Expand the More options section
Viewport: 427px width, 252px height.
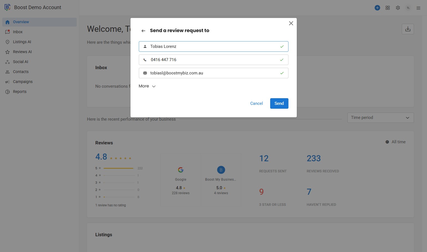(147, 86)
